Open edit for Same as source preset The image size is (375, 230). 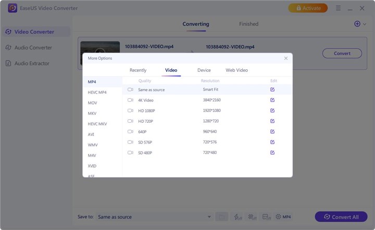pyautogui.click(x=272, y=90)
